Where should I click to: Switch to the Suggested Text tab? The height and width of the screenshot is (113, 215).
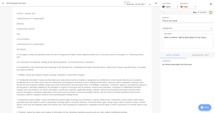(x=200, y=55)
